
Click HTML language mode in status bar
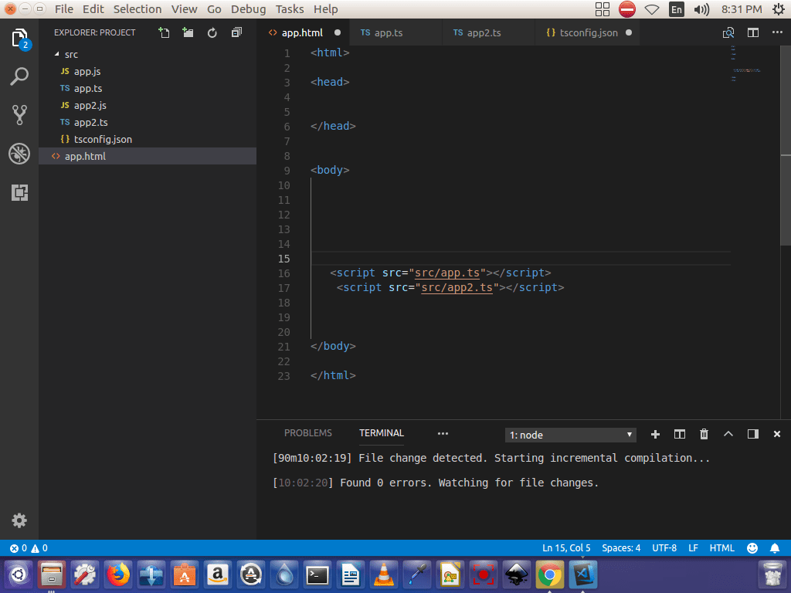pyautogui.click(x=721, y=548)
